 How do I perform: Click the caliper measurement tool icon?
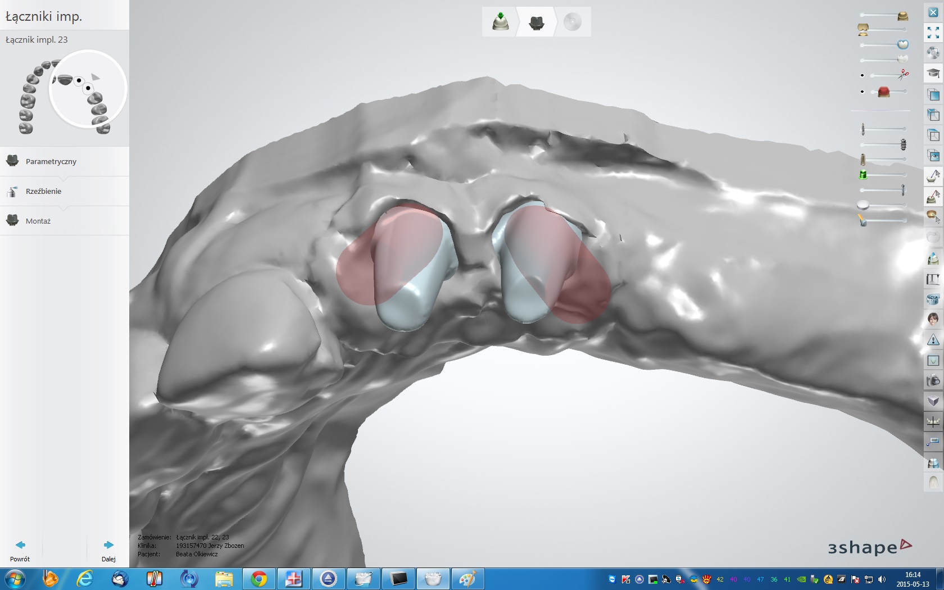coord(933,279)
